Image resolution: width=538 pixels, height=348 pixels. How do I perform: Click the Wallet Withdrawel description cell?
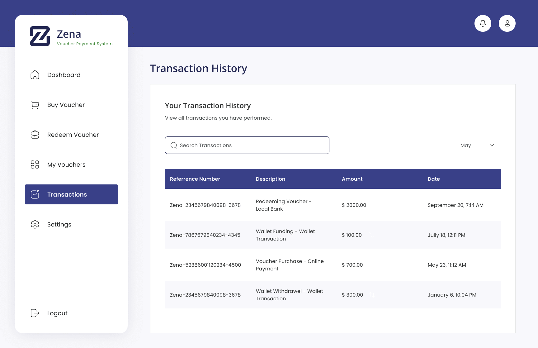pyautogui.click(x=290, y=295)
